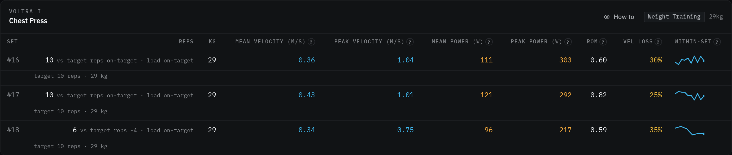Click the Within-Set help icon
732x155 pixels.
[x=717, y=42]
